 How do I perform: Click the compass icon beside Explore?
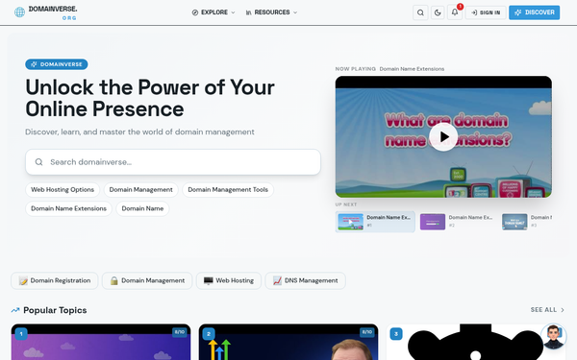click(x=195, y=12)
